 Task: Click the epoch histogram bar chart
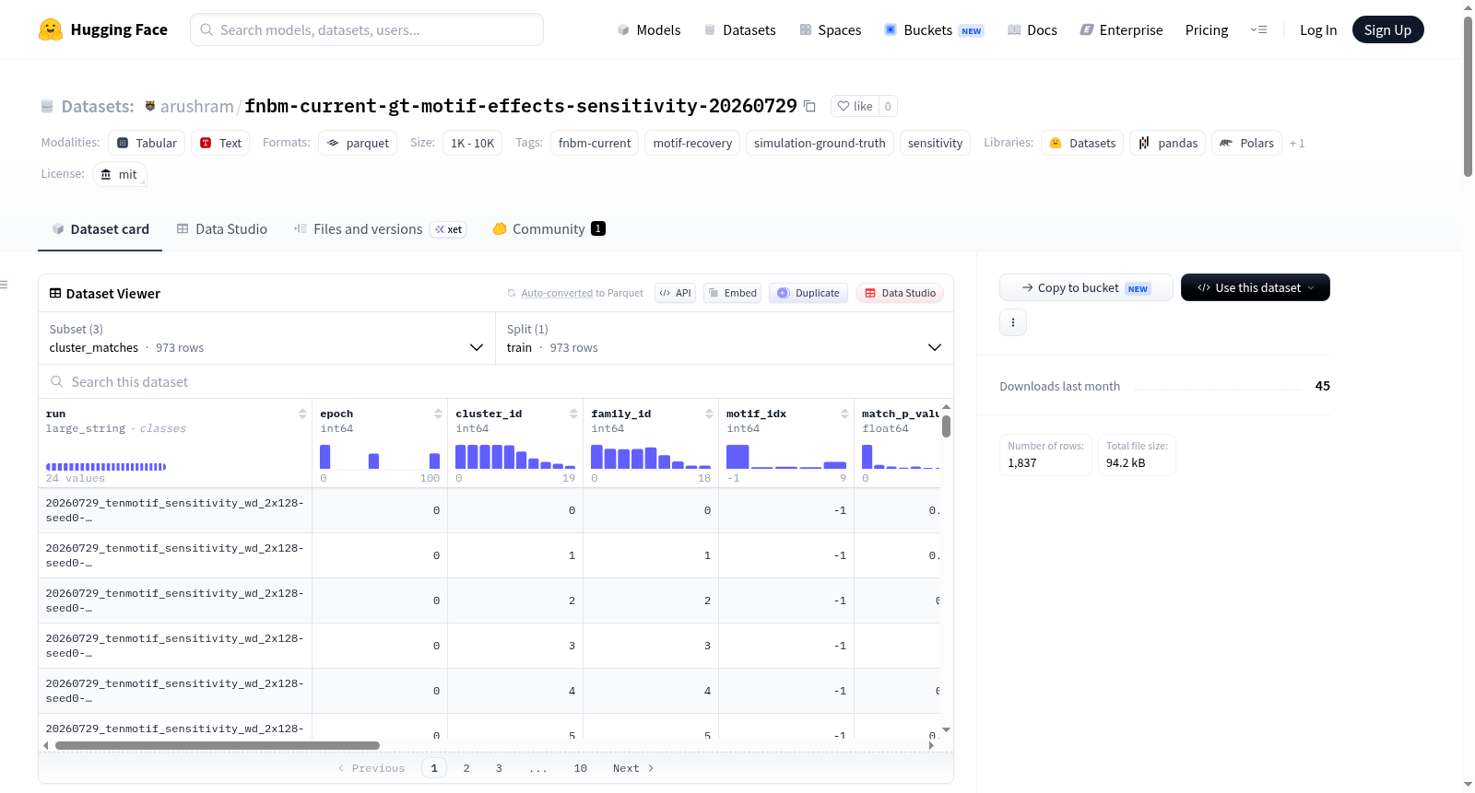[380, 457]
